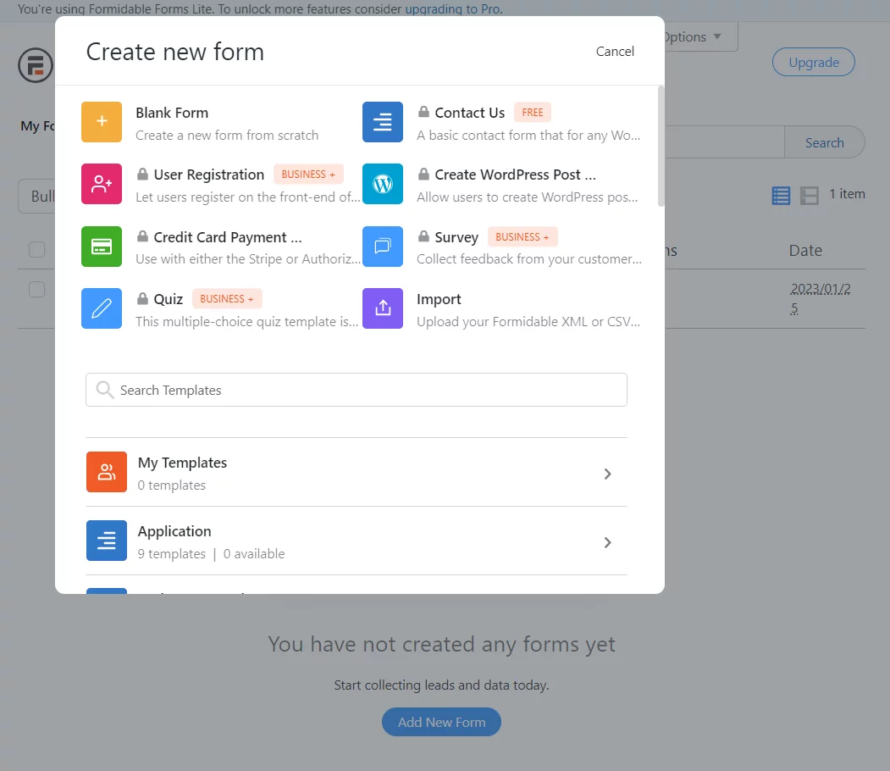Open the 2023/01/25 date entry
Viewport: 890px width, 771px height.
click(x=821, y=298)
